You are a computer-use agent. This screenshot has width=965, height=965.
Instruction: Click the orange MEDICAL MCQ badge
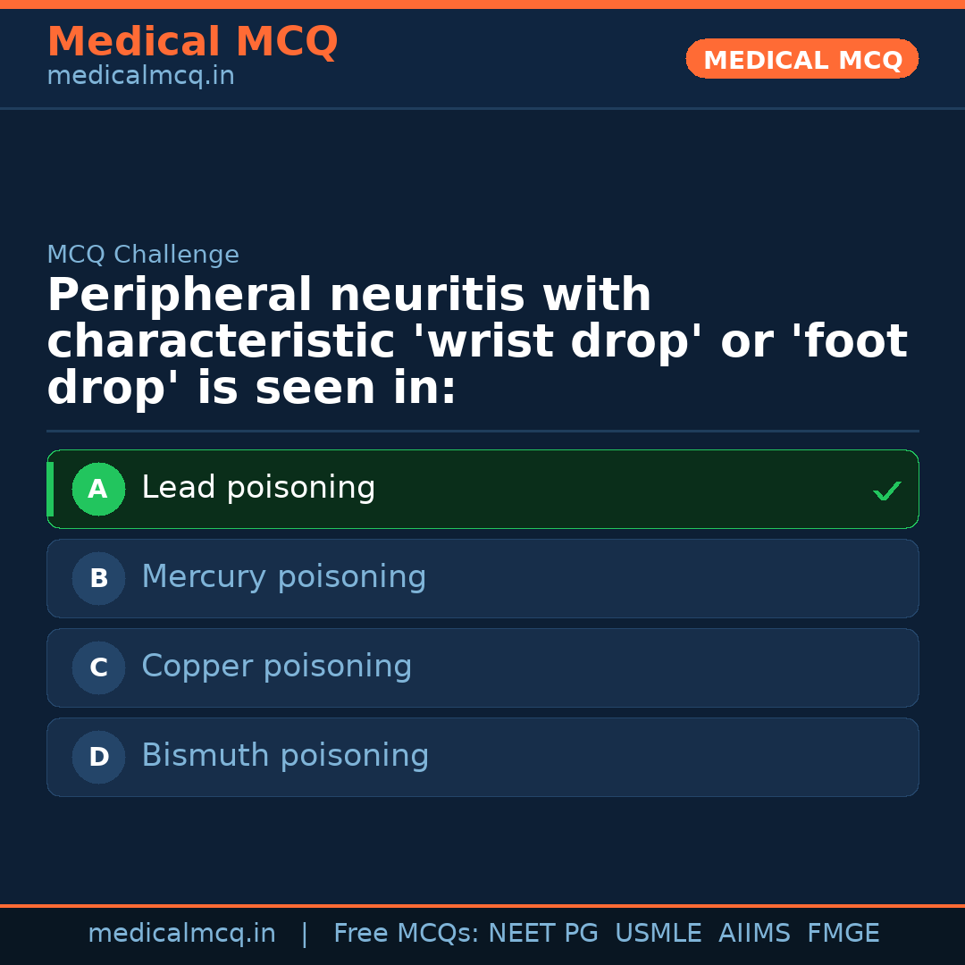(801, 59)
